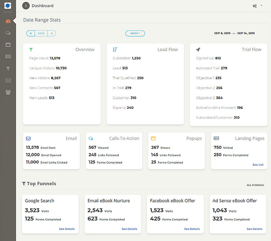See Details for Google Search funnel

(x=67, y=229)
